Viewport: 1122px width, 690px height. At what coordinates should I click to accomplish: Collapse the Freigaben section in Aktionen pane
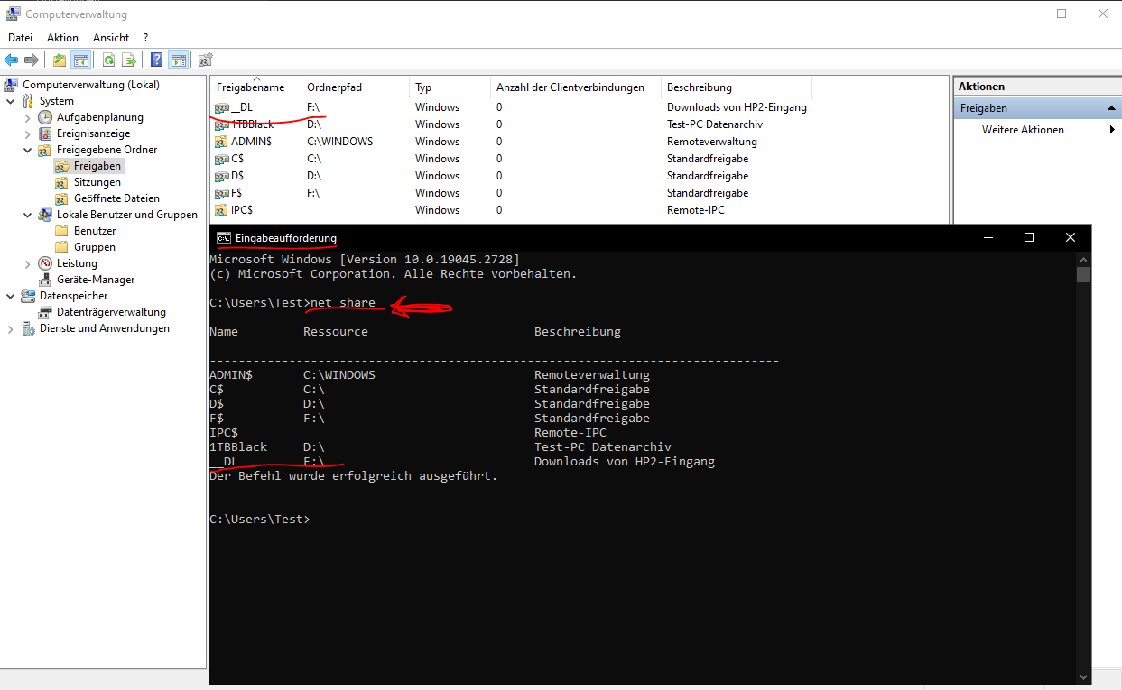pyautogui.click(x=1112, y=108)
